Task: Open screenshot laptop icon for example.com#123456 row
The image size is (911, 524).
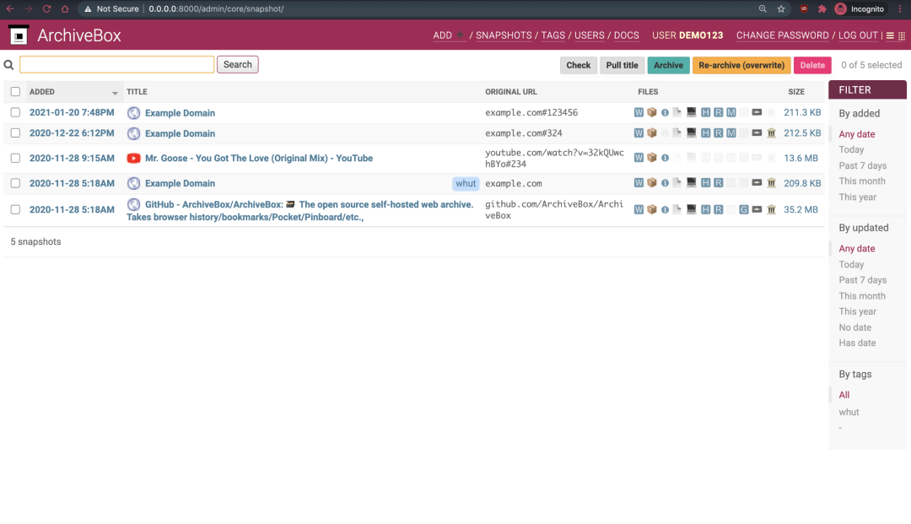Action: [692, 112]
